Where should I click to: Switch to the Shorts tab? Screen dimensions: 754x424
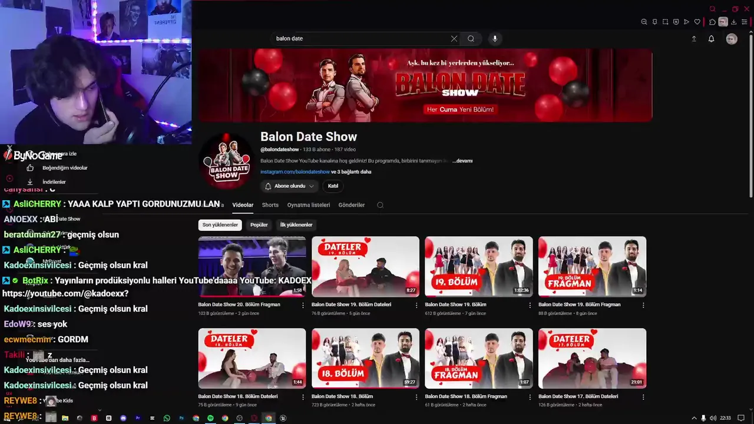point(270,205)
